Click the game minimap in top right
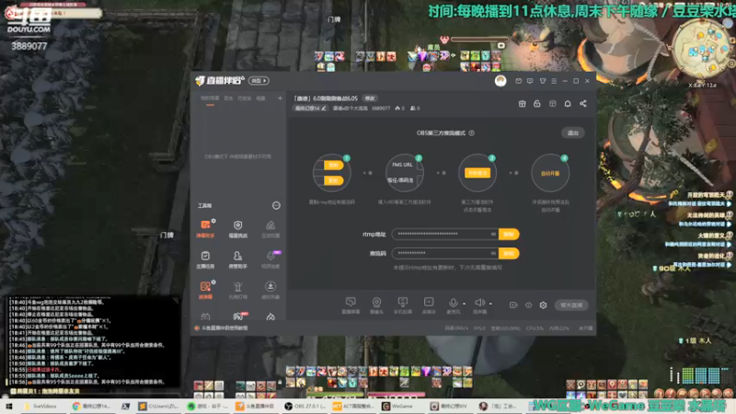 click(702, 50)
